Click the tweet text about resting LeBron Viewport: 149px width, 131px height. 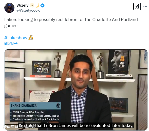pos(71,23)
